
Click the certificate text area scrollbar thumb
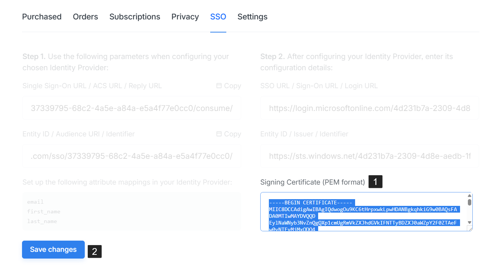click(x=469, y=202)
